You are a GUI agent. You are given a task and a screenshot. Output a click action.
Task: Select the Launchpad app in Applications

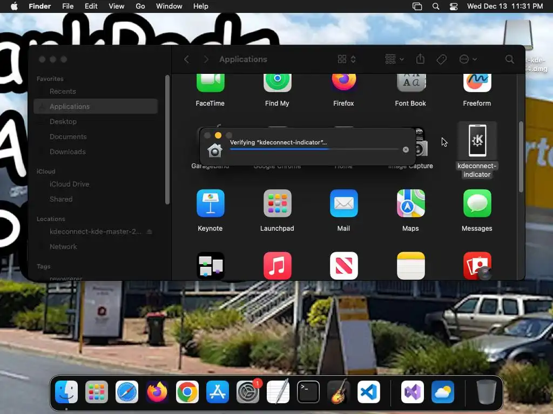tap(277, 203)
